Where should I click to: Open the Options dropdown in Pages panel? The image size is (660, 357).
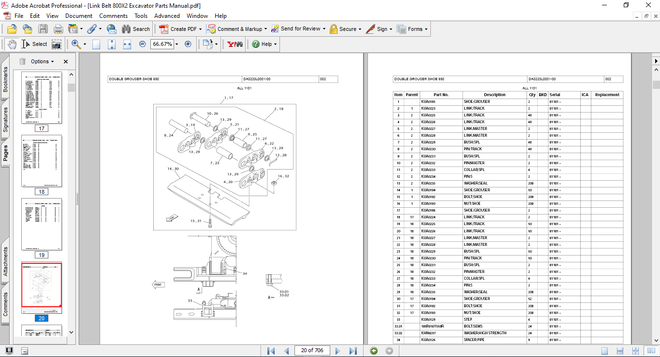coord(43,61)
